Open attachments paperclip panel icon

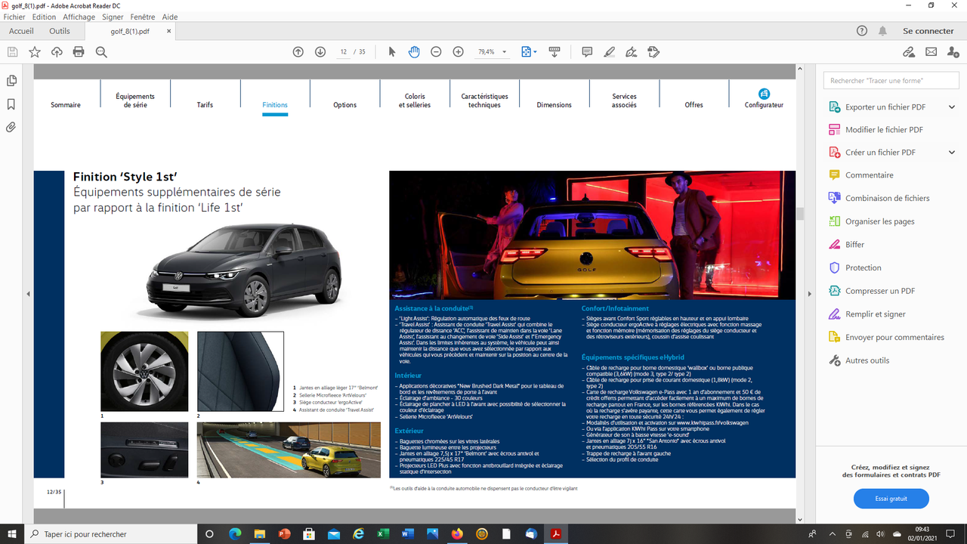[x=11, y=128]
